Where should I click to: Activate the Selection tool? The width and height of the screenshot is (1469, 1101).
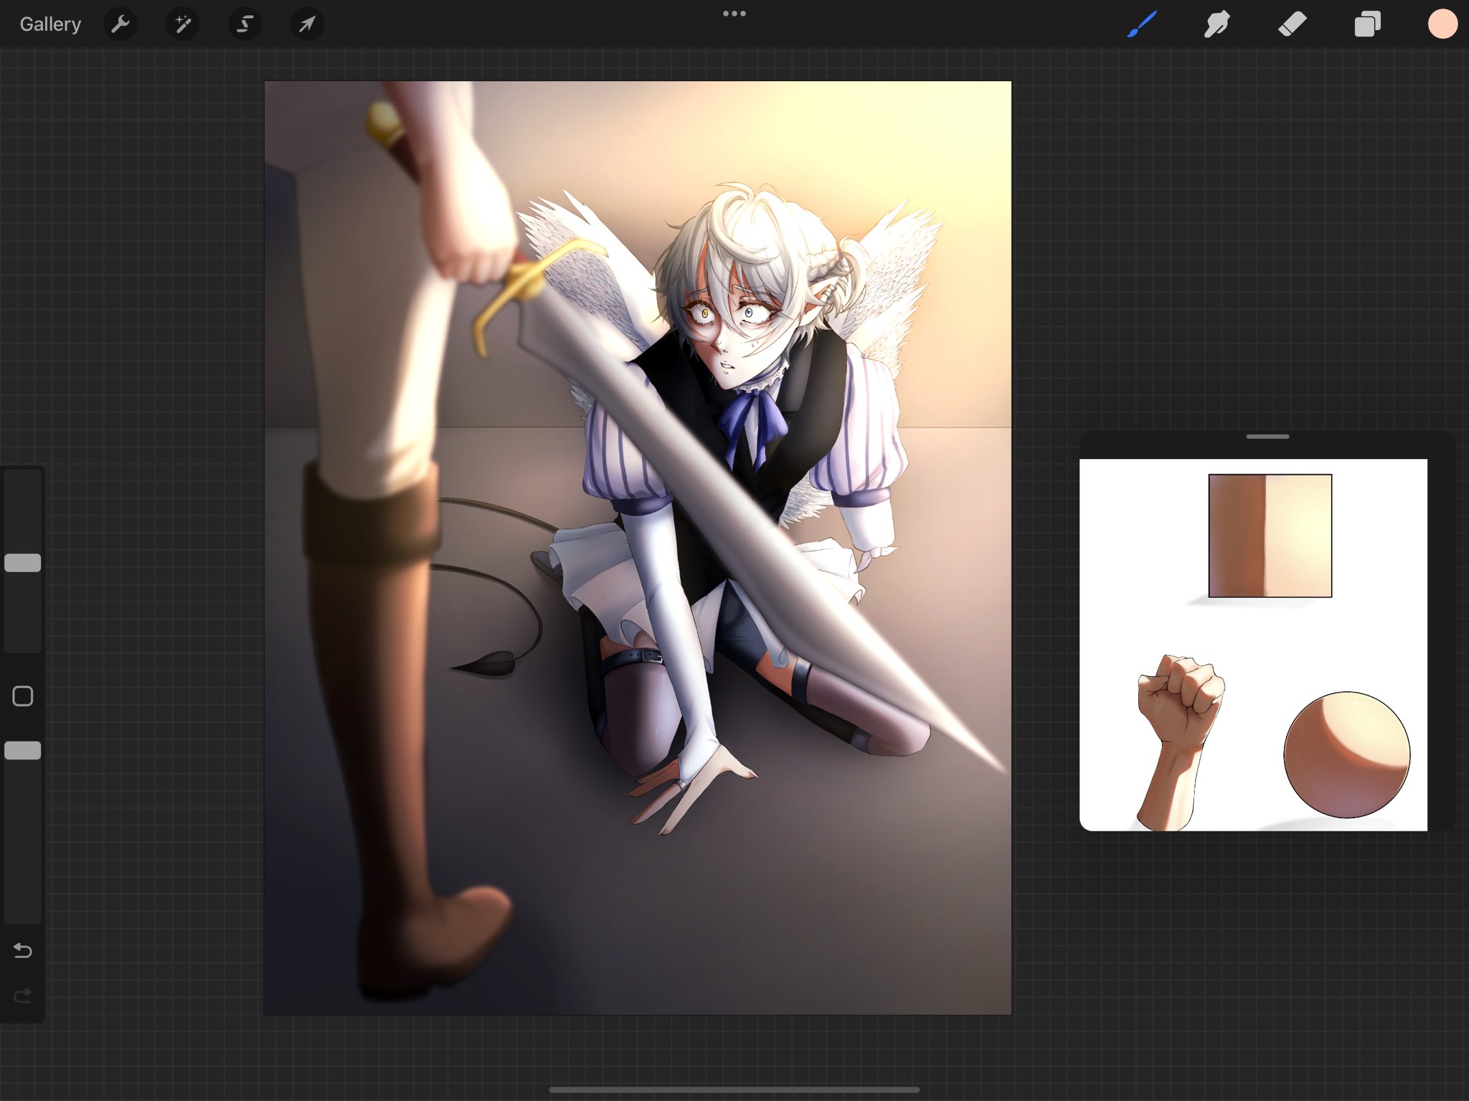(245, 24)
